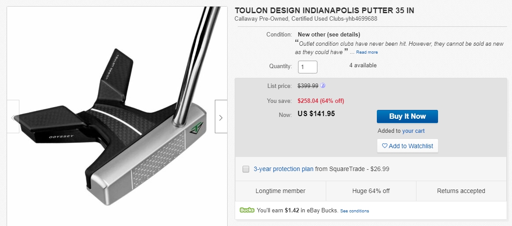Screen dimensions: 512x226
Task: Click the New other (see details) condition
Action: 329,34
